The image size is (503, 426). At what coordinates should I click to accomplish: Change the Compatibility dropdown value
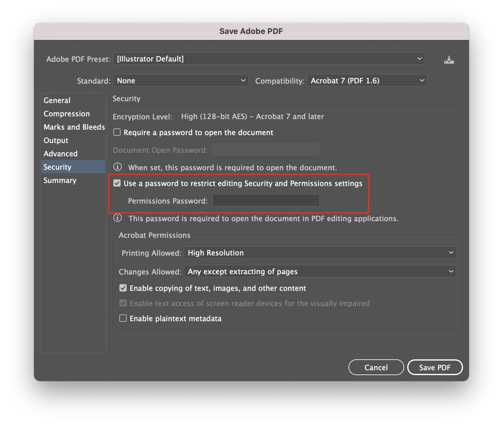point(367,80)
